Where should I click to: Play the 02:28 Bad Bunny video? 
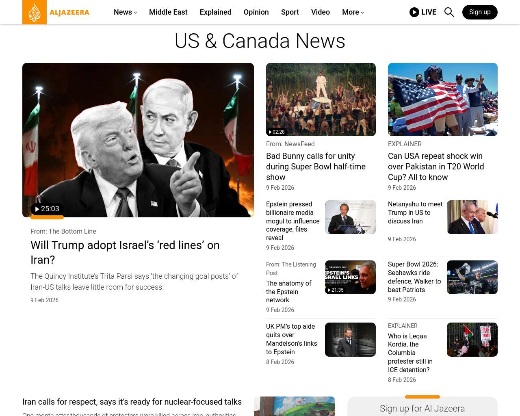pyautogui.click(x=277, y=132)
